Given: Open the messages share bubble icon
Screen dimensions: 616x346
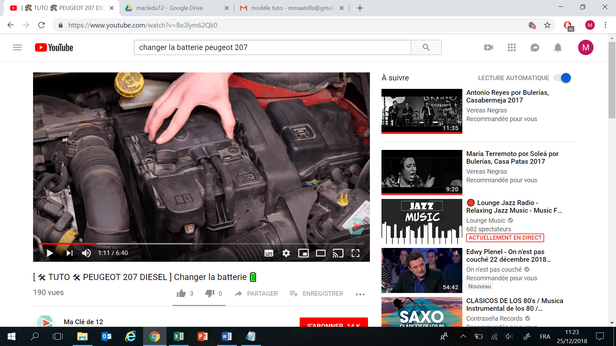Looking at the screenshot, I should [x=535, y=47].
